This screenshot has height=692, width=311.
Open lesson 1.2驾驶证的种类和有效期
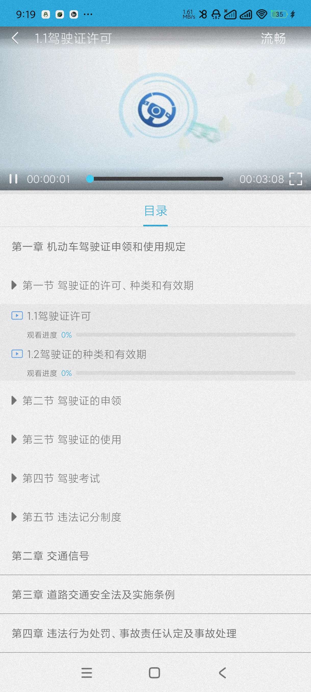click(86, 354)
